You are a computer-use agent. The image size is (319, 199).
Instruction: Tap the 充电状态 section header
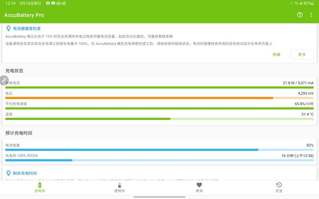[x=14, y=71]
